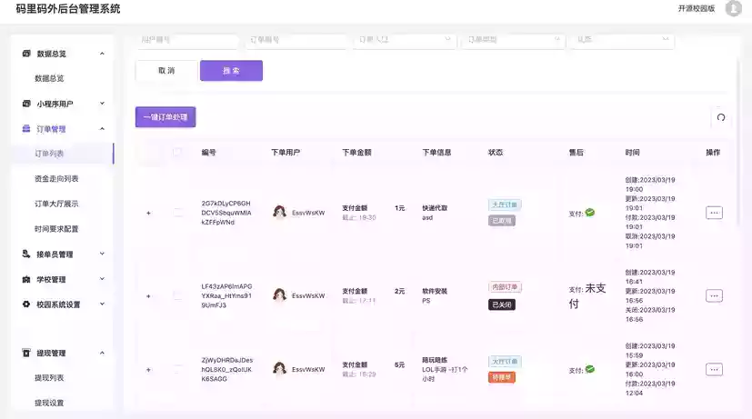Check the box for order LF43zAP6lmAPG
The image size is (752, 419).
click(x=177, y=295)
